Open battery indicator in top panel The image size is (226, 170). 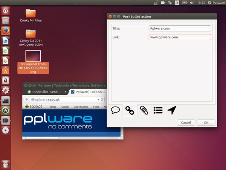click(x=185, y=3)
